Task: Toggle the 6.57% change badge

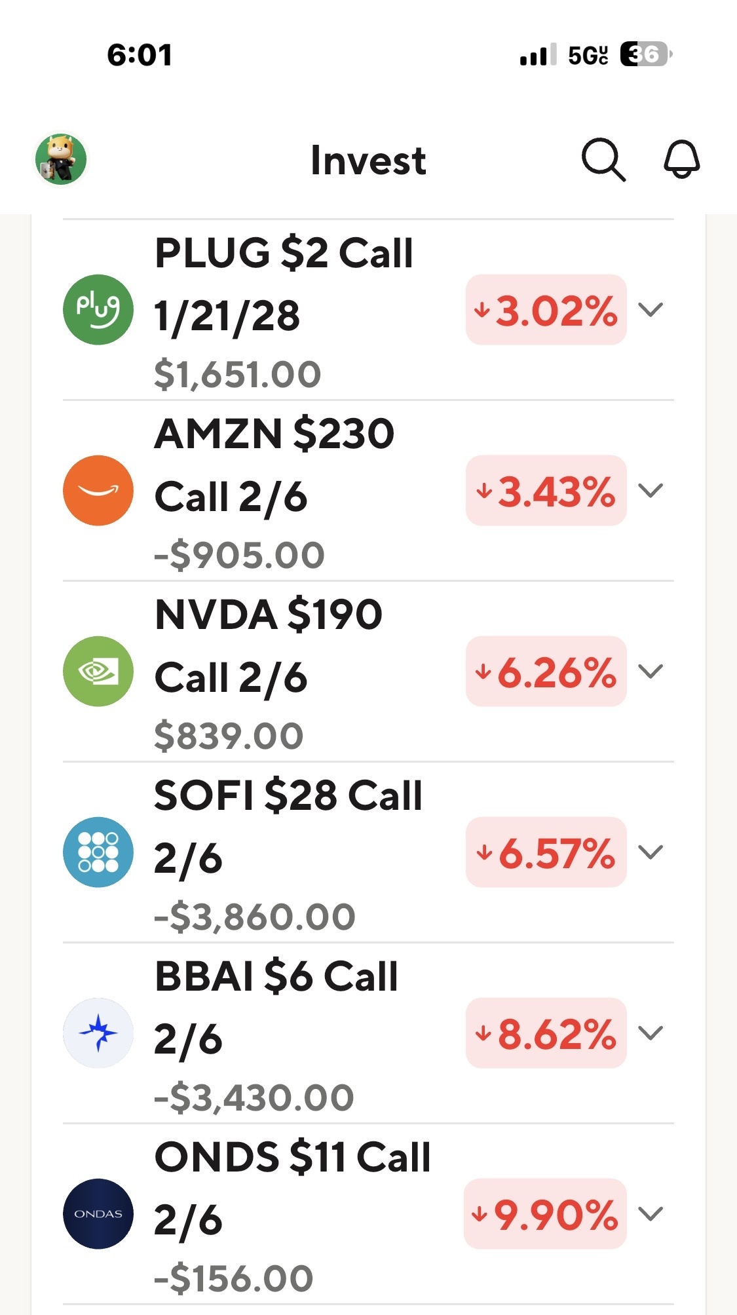Action: (546, 852)
